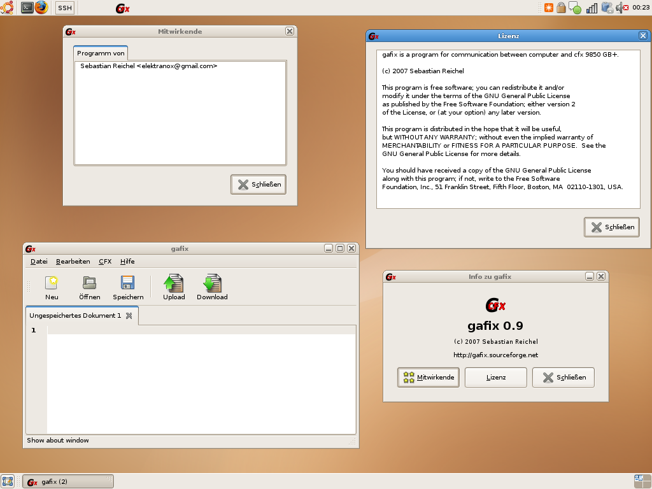Image resolution: width=652 pixels, height=489 pixels.
Task: Click the volume speaker tray icon
Action: (620, 8)
